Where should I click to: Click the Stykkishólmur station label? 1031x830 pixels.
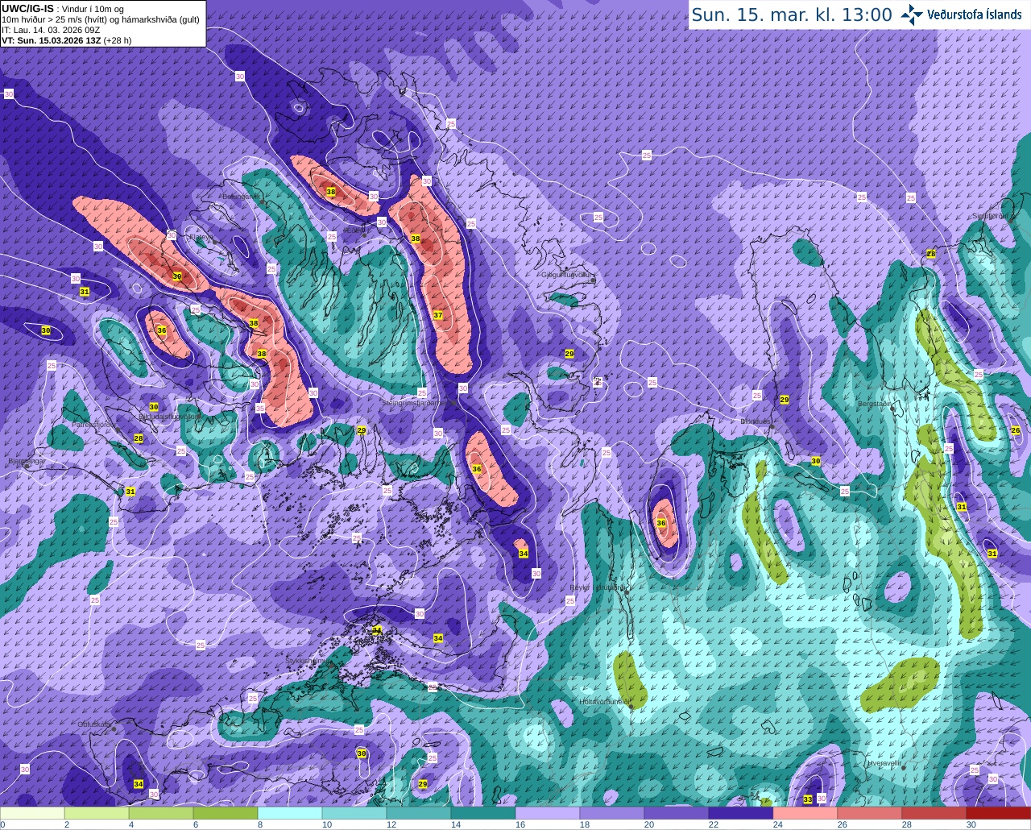[x=306, y=661]
